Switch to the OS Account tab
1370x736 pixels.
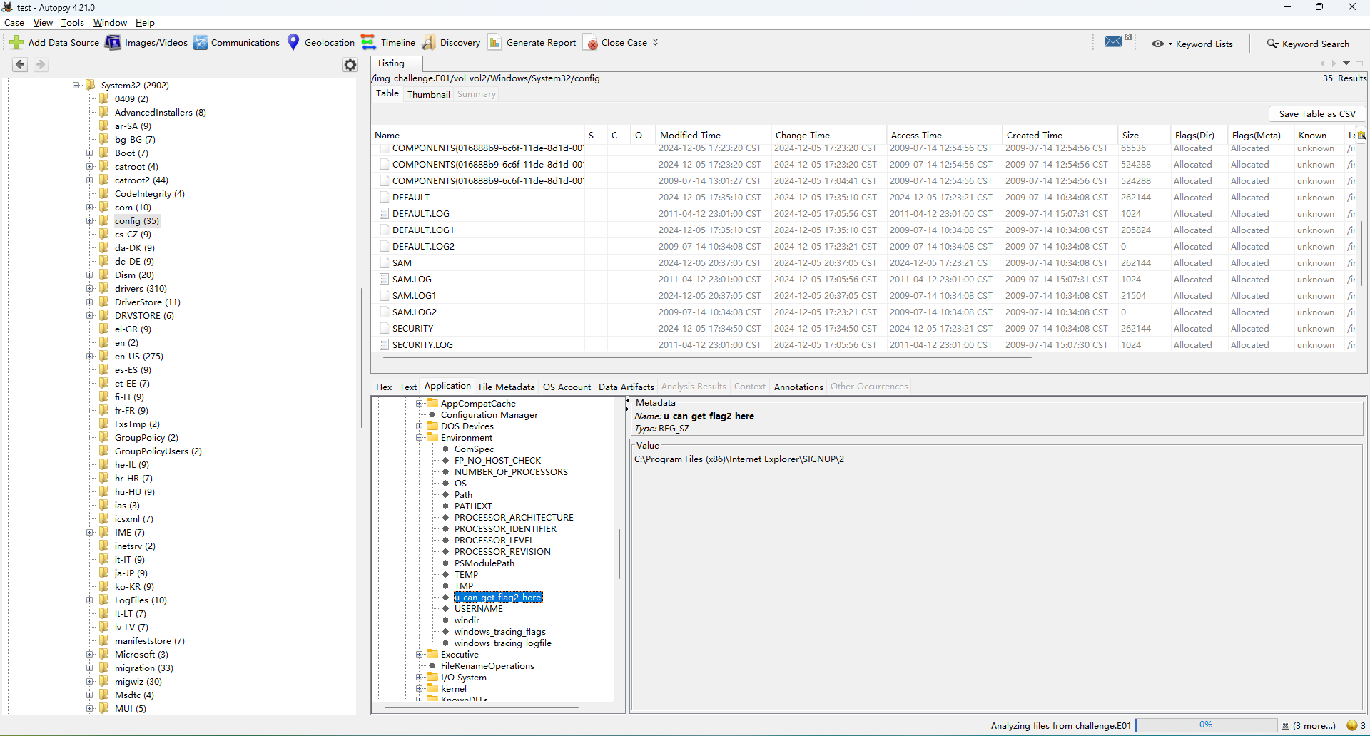coord(567,387)
